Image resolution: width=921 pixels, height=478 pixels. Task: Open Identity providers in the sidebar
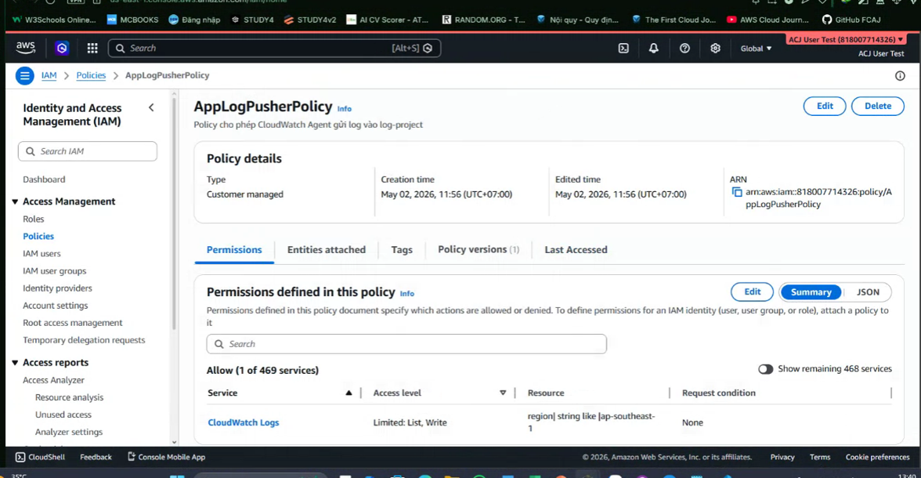[58, 288]
